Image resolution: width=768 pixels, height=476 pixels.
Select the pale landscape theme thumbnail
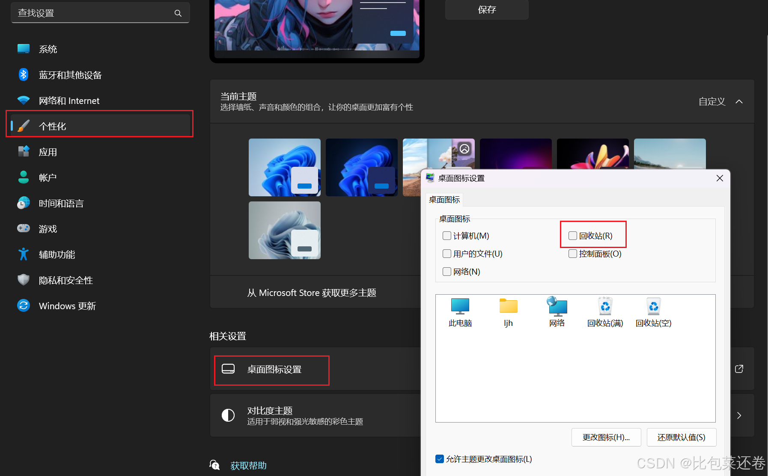pos(670,154)
